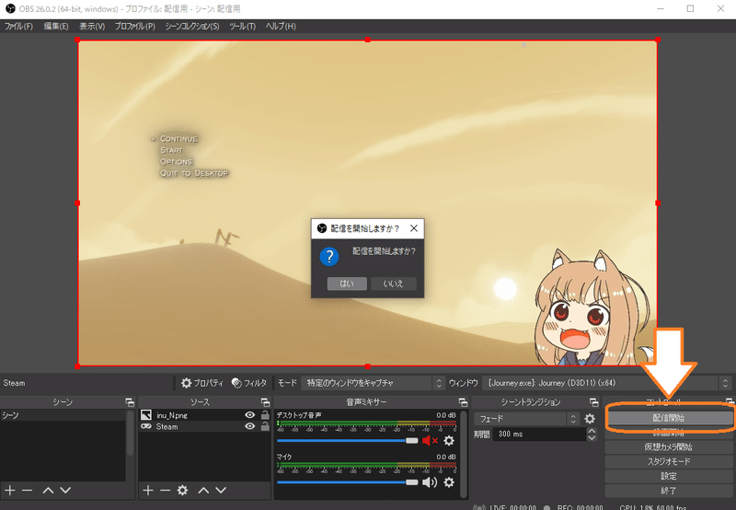The height and width of the screenshot is (510, 736).
Task: Increase the 期間 duration with the up stepper
Action: [x=592, y=431]
